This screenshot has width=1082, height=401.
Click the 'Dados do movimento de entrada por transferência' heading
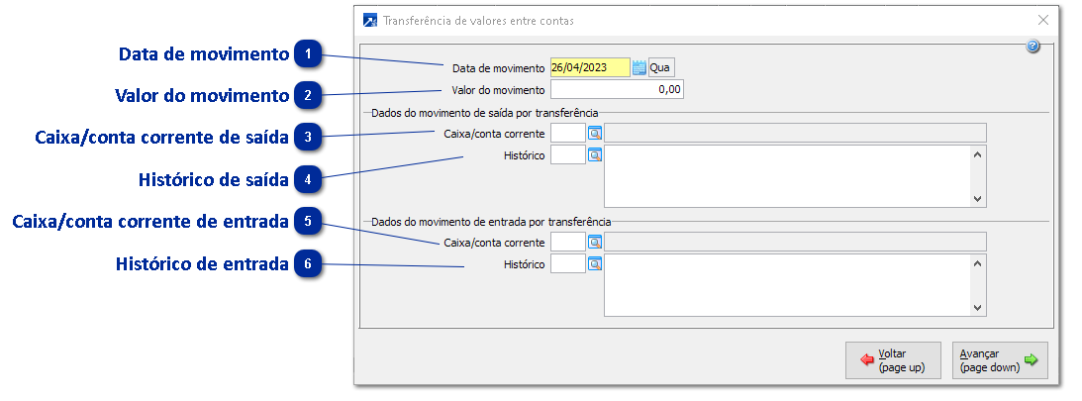click(491, 222)
